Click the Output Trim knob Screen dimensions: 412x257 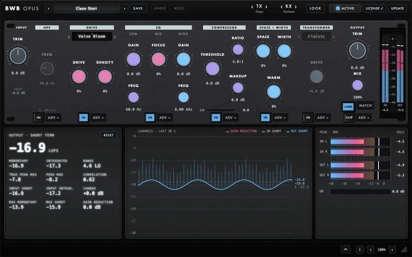pos(357,50)
